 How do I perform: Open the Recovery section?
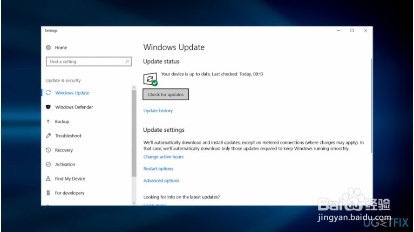coord(64,150)
